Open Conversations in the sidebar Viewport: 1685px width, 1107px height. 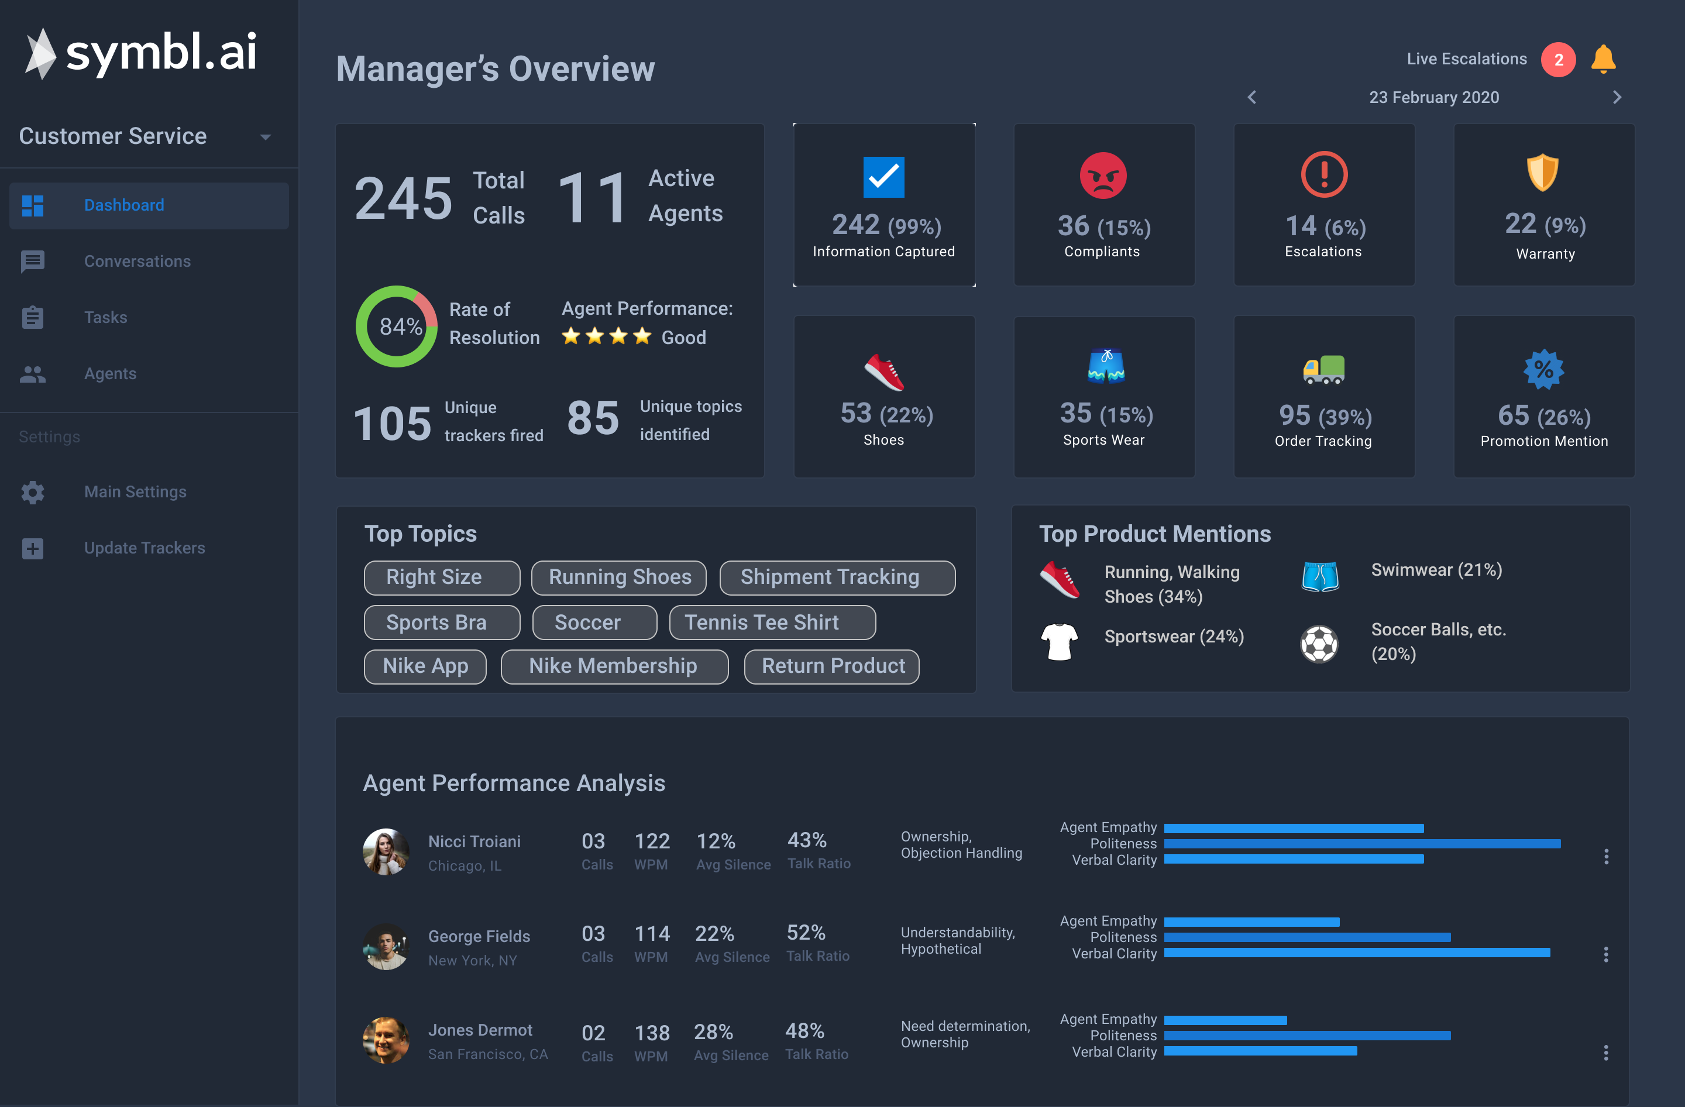pyautogui.click(x=137, y=261)
